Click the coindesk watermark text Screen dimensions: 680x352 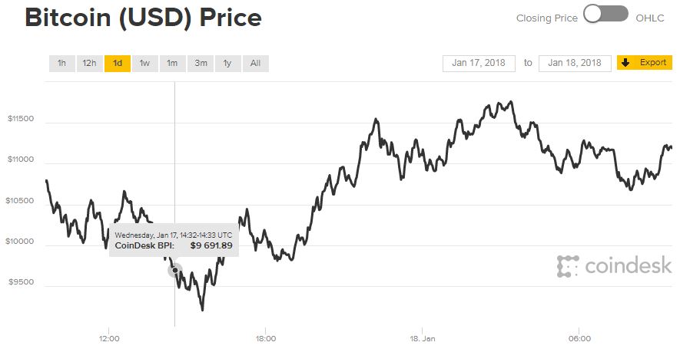[x=629, y=266]
